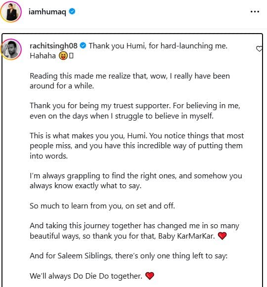Click the 'Reading this made me realize' paragraph
The height and width of the screenshot is (287, 267).
pyautogui.click(x=130, y=81)
